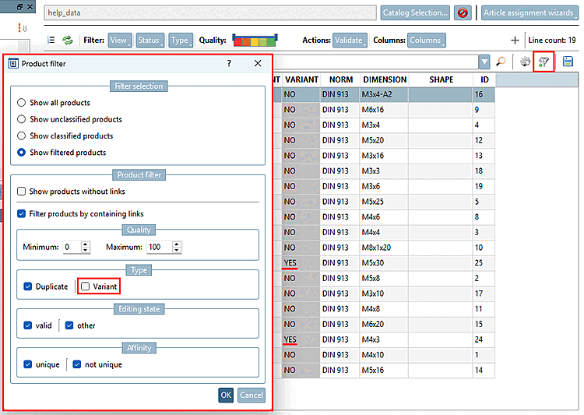Image resolution: width=584 pixels, height=415 pixels.
Task: Click the funnel product filter icon
Action: [544, 62]
